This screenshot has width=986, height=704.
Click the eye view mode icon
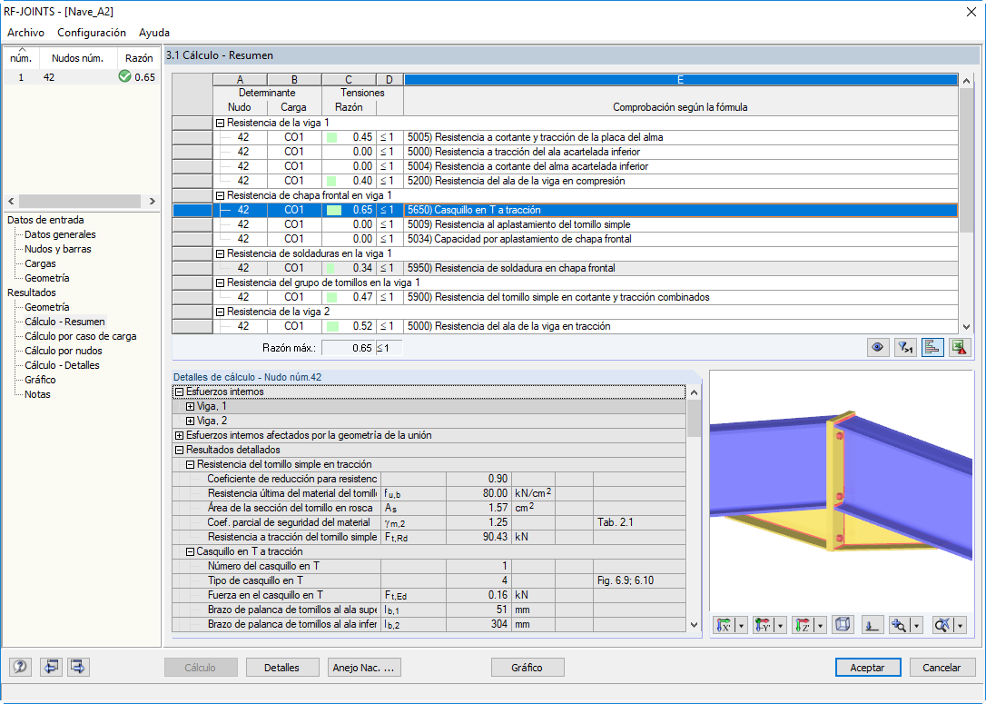point(878,347)
